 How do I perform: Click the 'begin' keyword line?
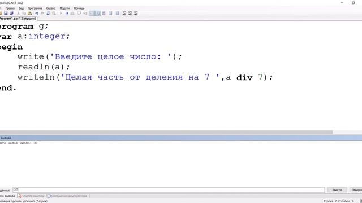click(11, 47)
